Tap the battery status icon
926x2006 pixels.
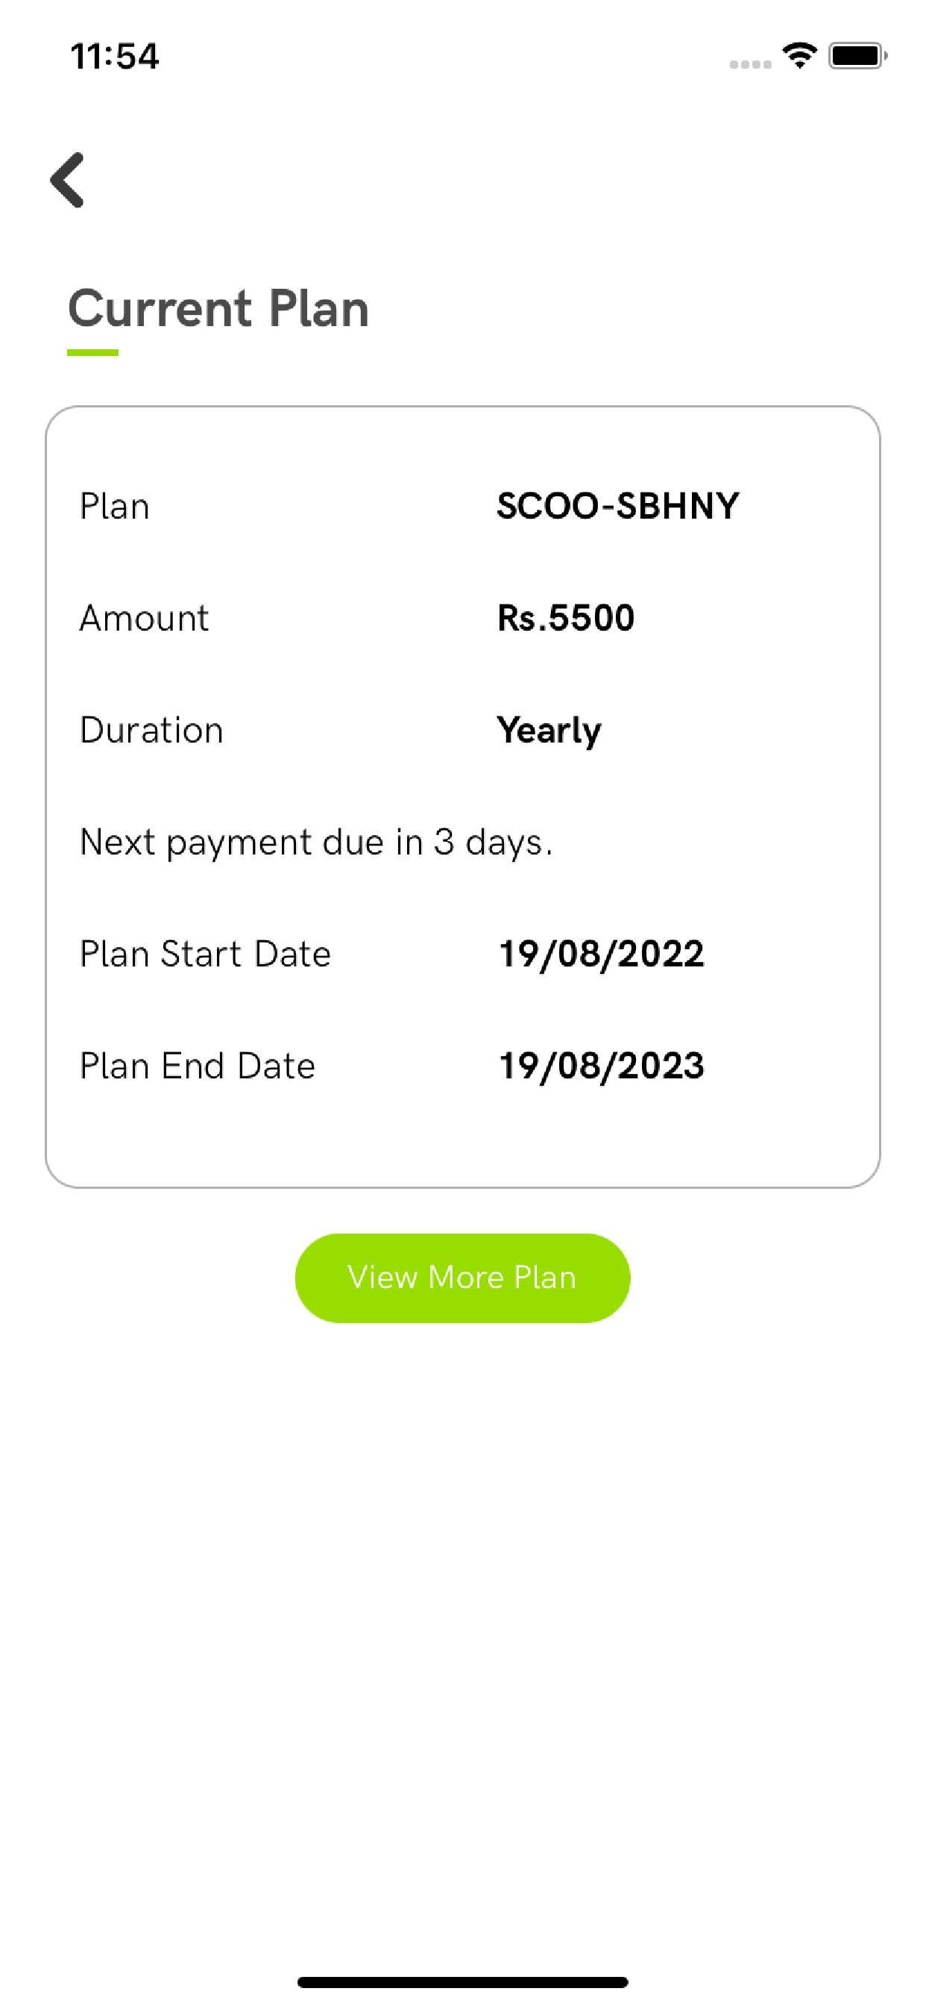[x=857, y=56]
